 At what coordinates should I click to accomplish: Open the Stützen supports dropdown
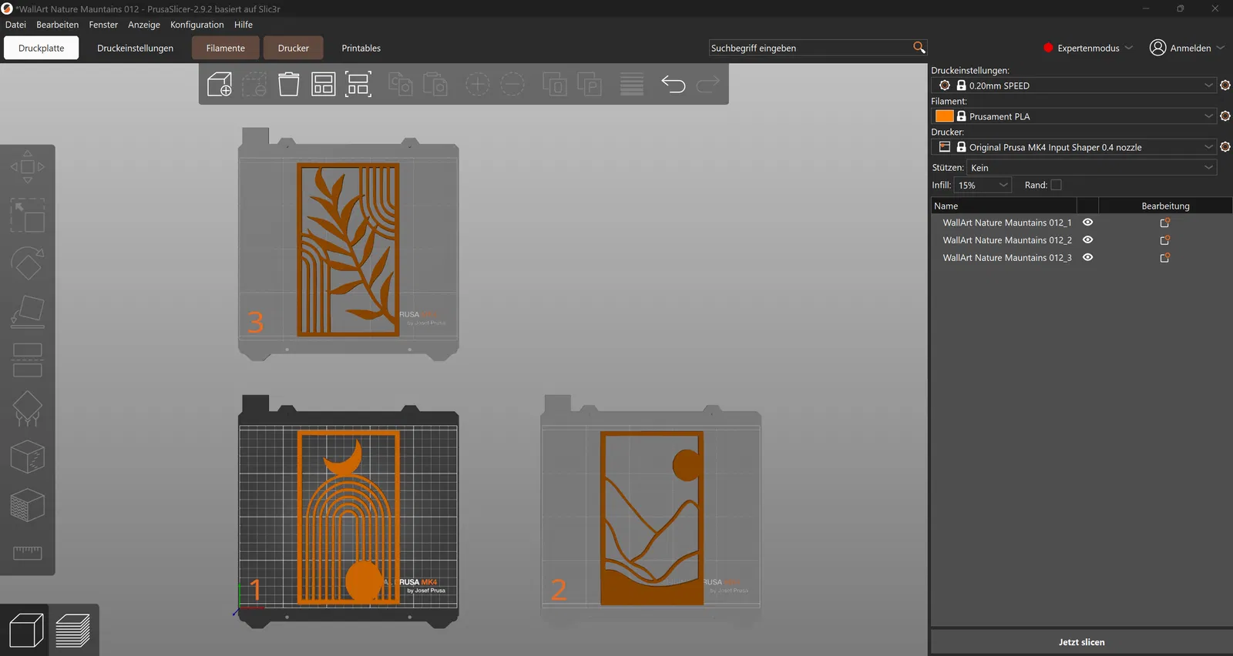pos(1091,167)
